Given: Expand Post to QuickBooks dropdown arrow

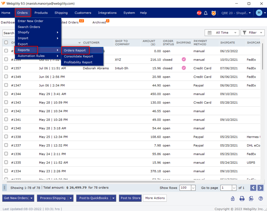Looking at the screenshot, I should point(113,198).
